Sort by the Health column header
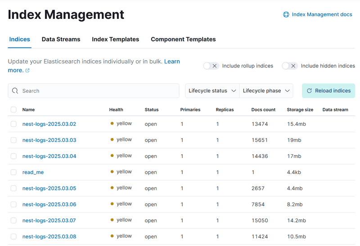The height and width of the screenshot is (246, 360). tap(116, 110)
